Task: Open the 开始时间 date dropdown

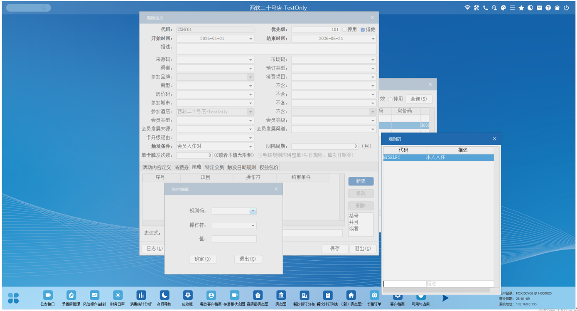Action: 251,39
